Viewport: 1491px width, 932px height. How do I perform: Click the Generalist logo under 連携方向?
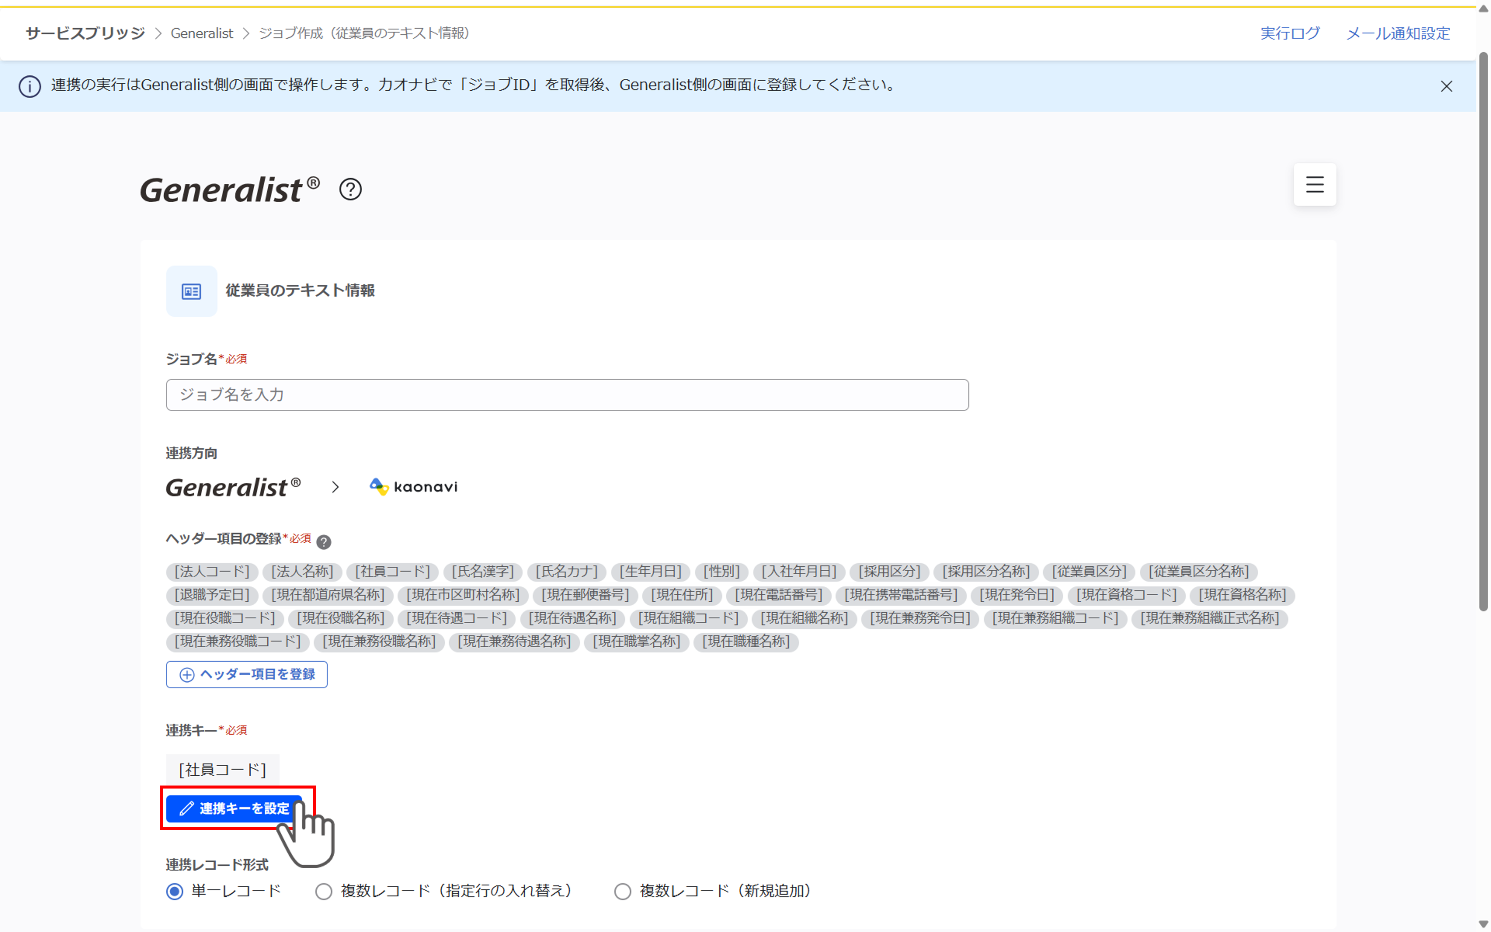click(233, 487)
